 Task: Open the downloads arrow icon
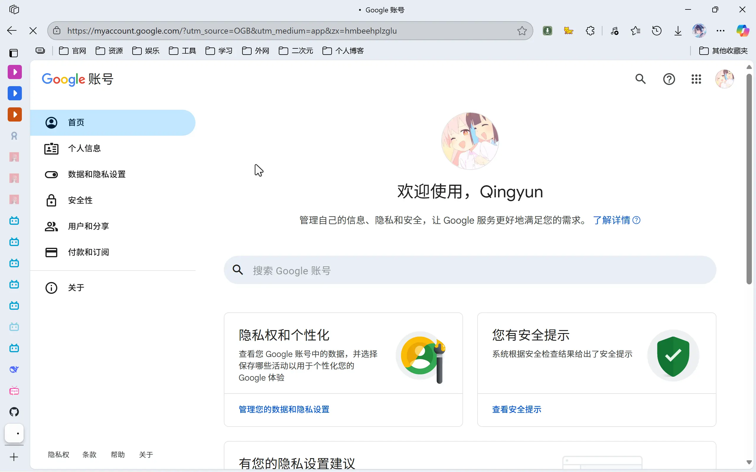point(677,31)
